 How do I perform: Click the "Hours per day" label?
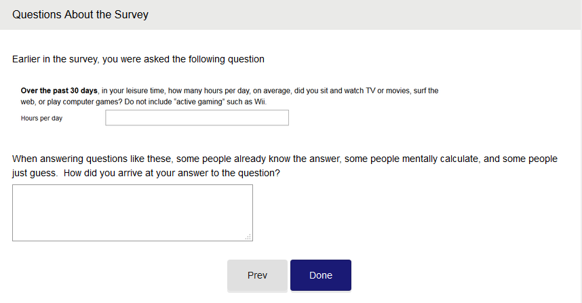42,118
